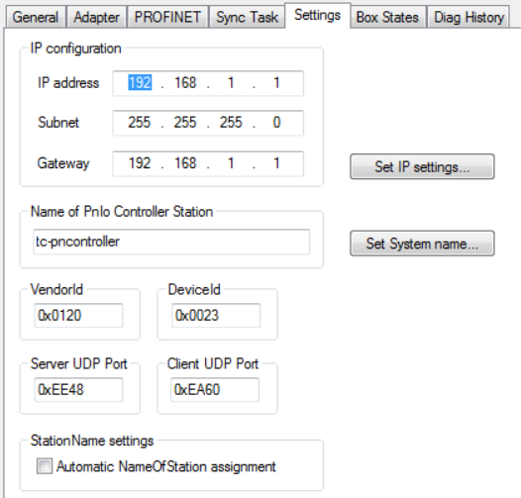Image resolution: width=521 pixels, height=498 pixels.
Task: Click the Server UDP Port field 0xEE48
Action: tap(79, 389)
